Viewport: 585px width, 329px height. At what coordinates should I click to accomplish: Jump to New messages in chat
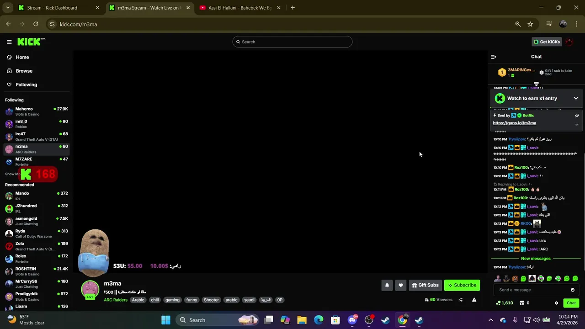point(536,259)
